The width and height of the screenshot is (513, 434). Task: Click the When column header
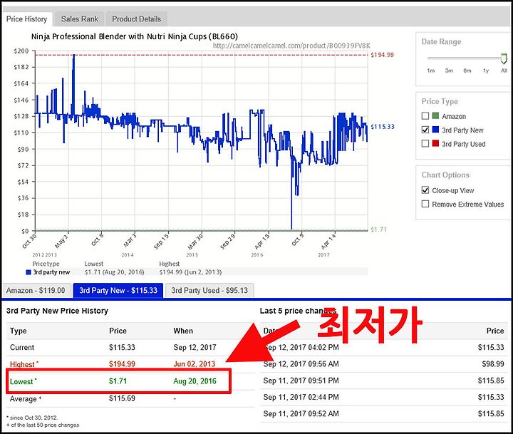(x=183, y=331)
